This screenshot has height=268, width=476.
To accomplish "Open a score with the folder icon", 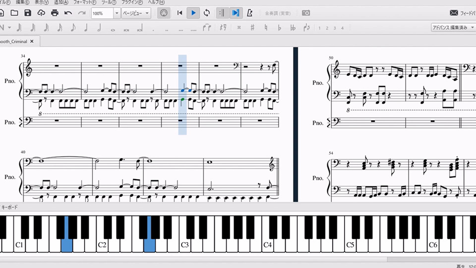I will click(14, 13).
